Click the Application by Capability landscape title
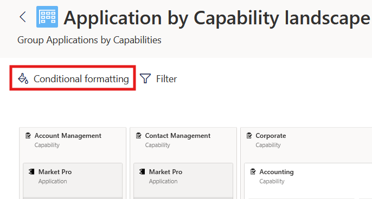The height and width of the screenshot is (199, 372). pos(216,18)
